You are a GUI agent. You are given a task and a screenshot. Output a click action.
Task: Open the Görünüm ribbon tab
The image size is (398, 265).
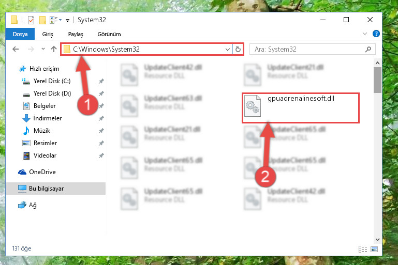point(109,34)
